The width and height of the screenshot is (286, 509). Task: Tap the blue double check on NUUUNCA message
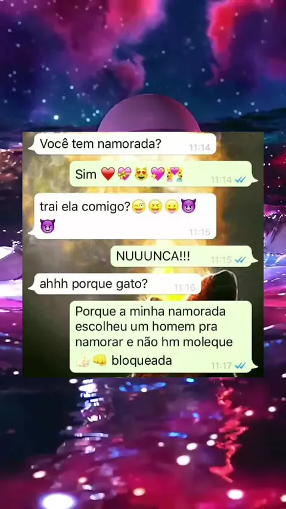coord(240,260)
